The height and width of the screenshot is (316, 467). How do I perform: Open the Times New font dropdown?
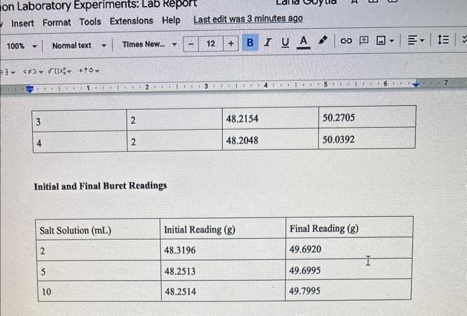click(149, 45)
